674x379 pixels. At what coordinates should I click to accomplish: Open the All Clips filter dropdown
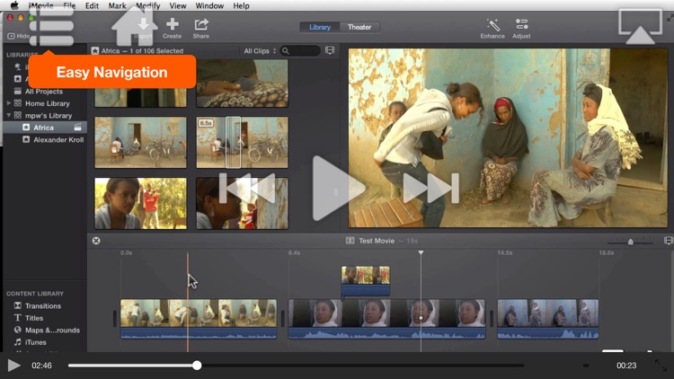tap(260, 50)
